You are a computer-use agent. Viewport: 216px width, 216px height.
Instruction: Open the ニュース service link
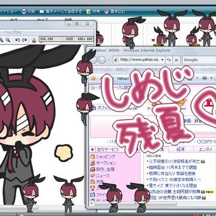click(x=103, y=176)
